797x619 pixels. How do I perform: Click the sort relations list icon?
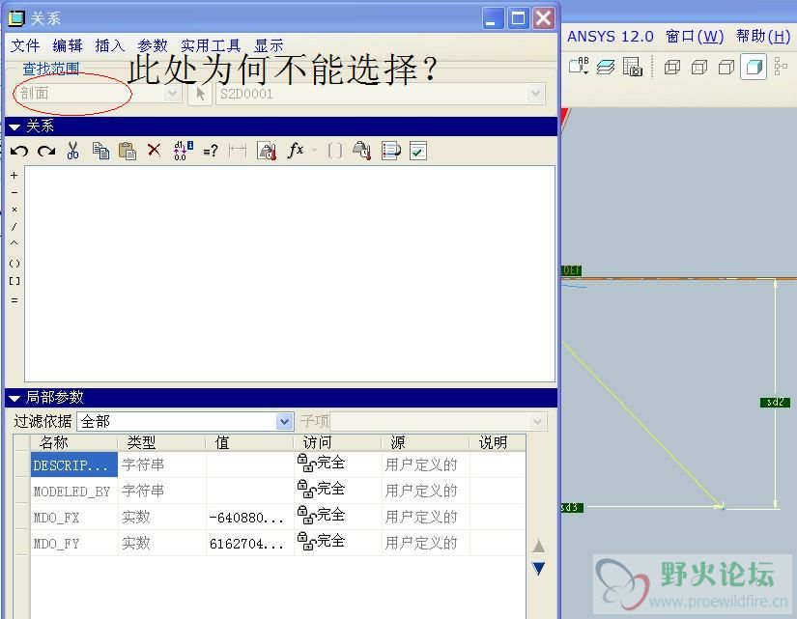[x=391, y=151]
